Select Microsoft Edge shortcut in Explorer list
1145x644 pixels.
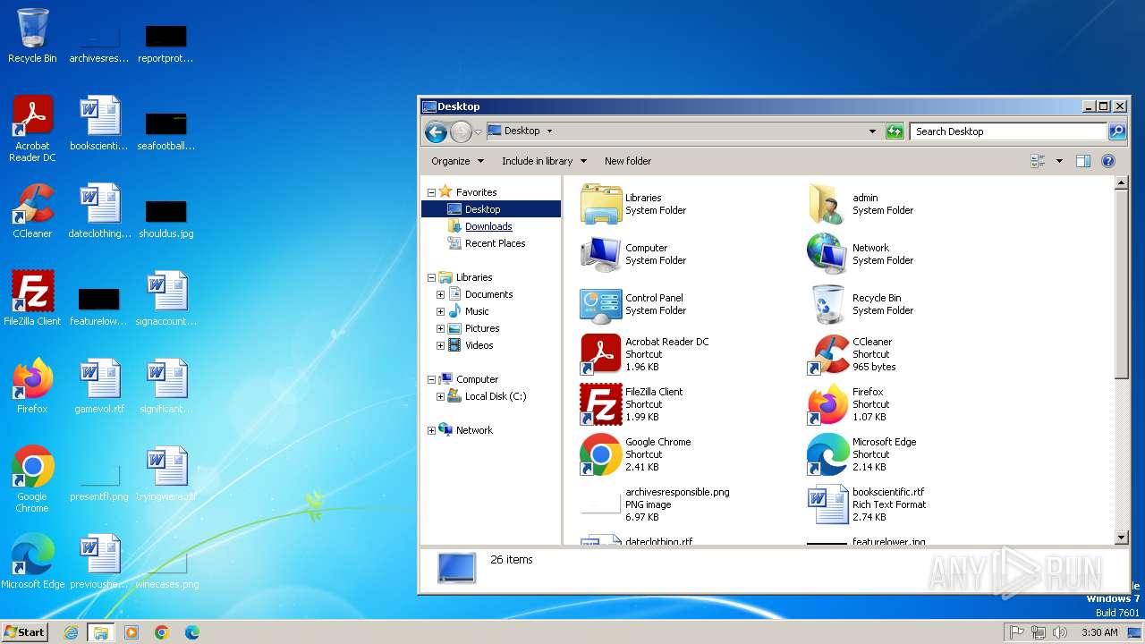[861, 454]
